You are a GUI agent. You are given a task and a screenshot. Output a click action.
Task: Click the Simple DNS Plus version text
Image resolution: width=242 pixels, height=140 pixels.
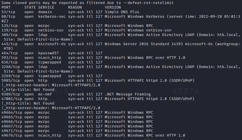click(122, 12)
